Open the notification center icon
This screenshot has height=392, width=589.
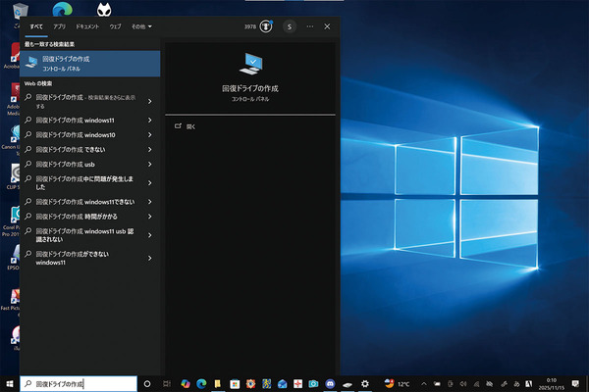575,384
